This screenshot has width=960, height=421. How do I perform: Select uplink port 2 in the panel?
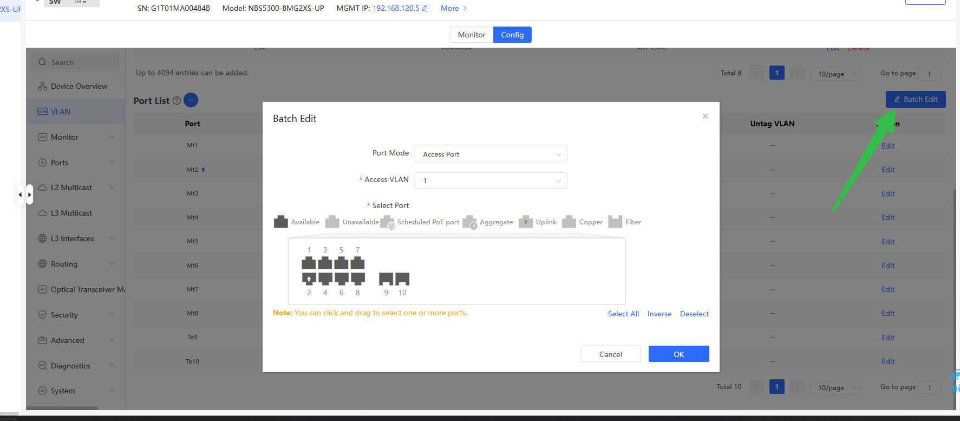click(x=309, y=278)
